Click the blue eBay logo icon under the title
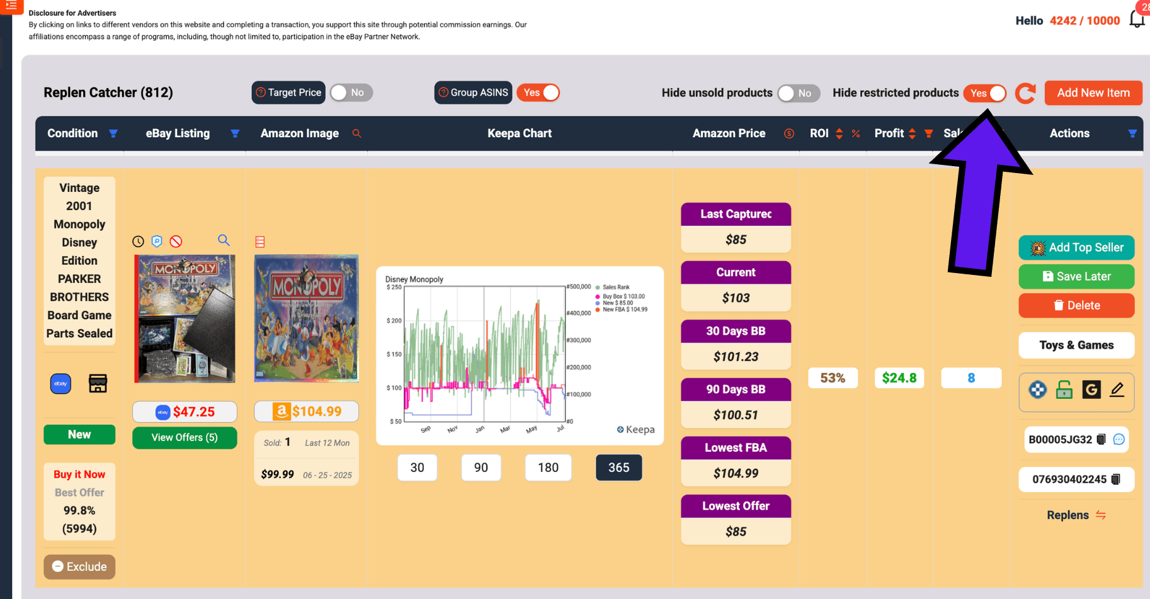Image resolution: width=1150 pixels, height=599 pixels. (60, 383)
